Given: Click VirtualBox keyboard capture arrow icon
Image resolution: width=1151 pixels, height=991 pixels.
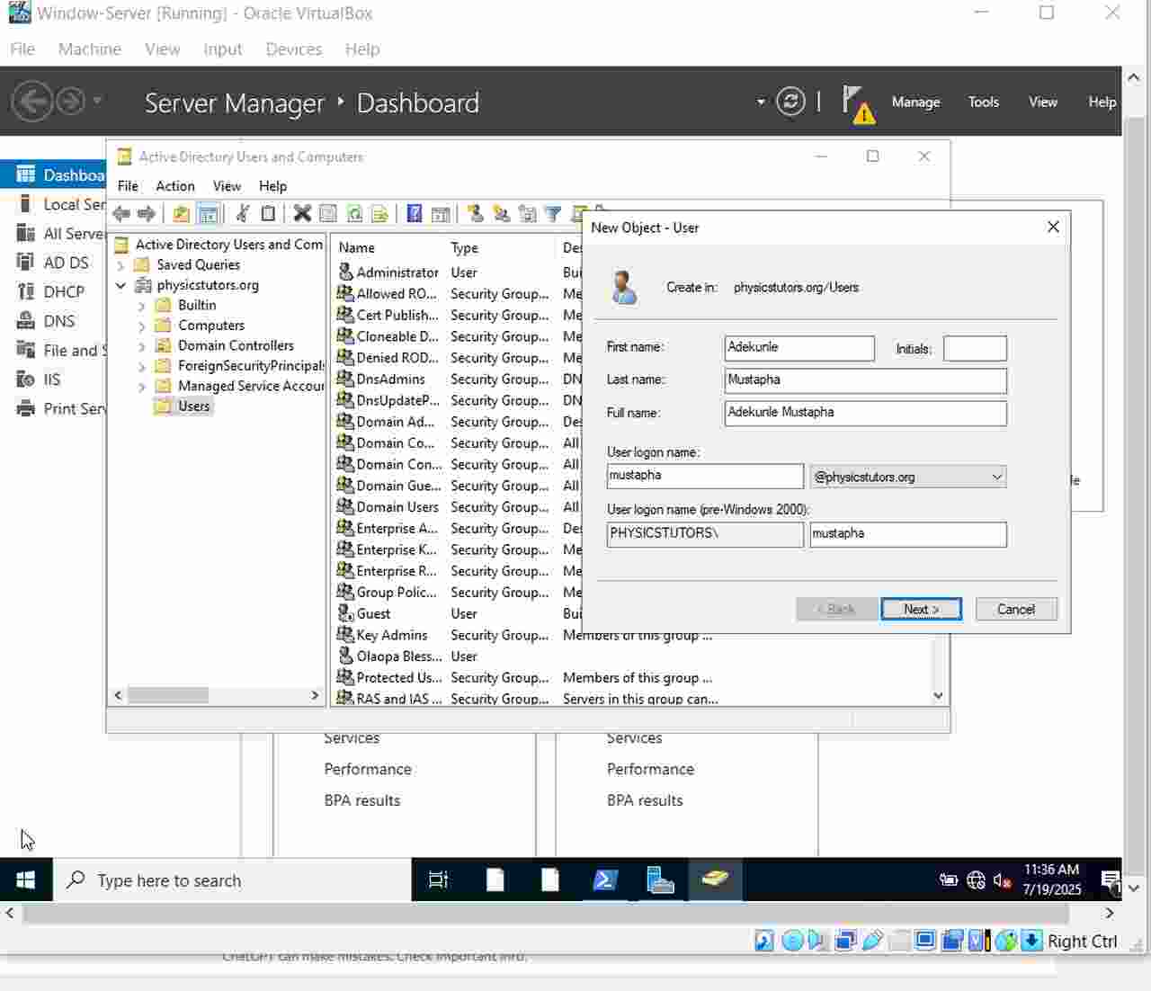Looking at the screenshot, I should (x=1032, y=941).
